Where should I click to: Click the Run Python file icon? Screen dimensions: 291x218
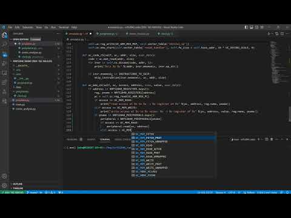click(x=269, y=34)
